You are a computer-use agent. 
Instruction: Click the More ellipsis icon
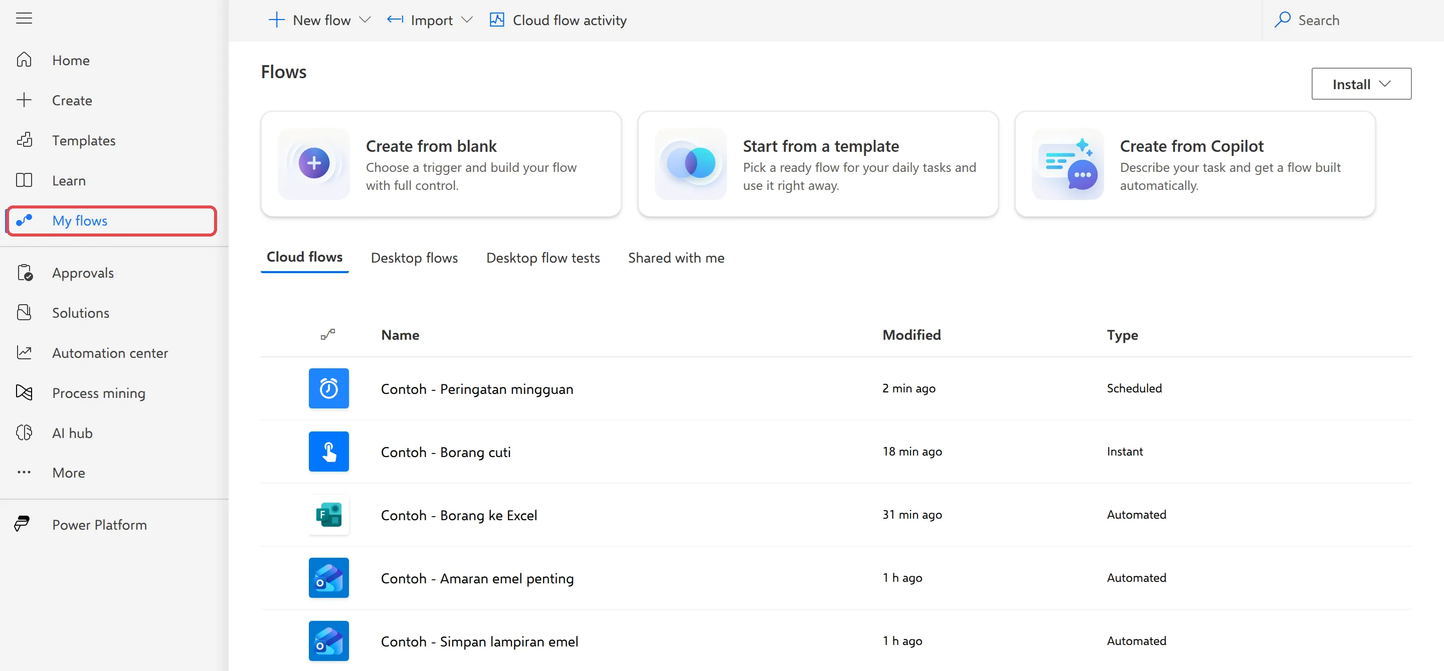tap(24, 472)
